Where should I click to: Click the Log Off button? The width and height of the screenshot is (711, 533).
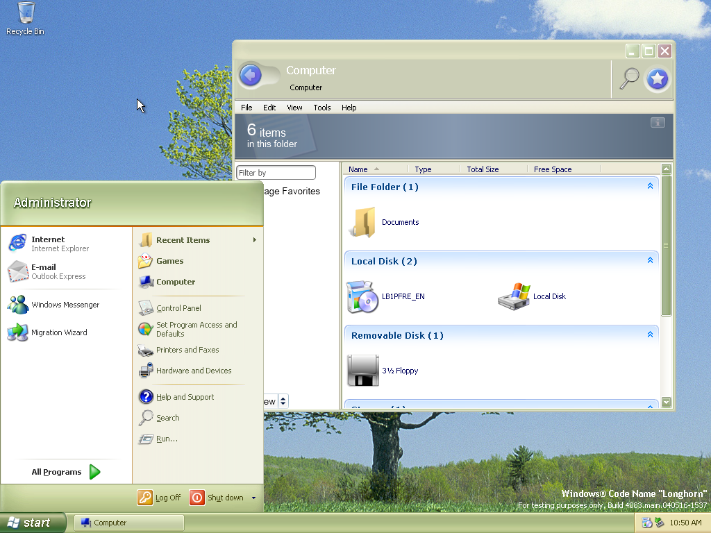(160, 498)
